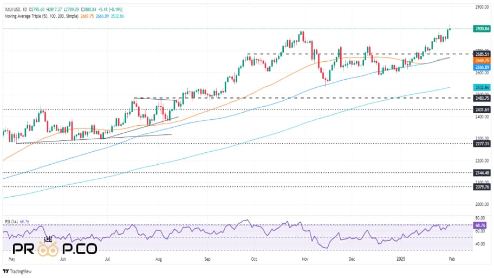Click the teal 2532.86 value in indicator legend
The width and height of the screenshot is (494, 278).
point(118,16)
